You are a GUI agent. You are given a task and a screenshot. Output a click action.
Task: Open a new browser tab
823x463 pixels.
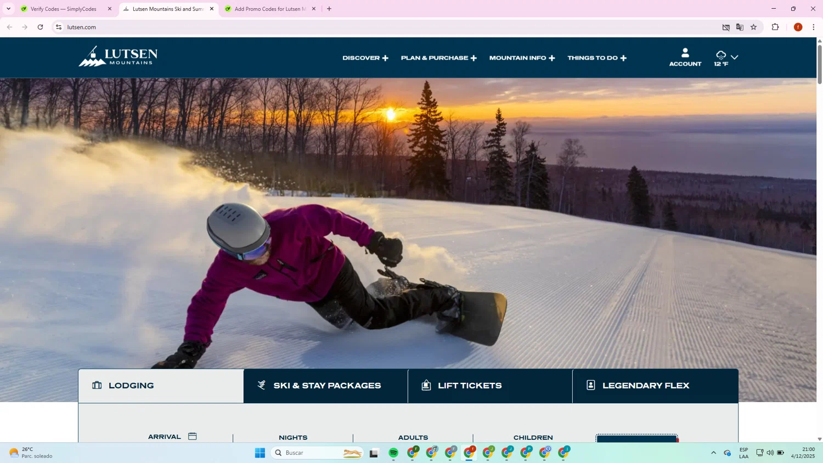pyautogui.click(x=329, y=9)
